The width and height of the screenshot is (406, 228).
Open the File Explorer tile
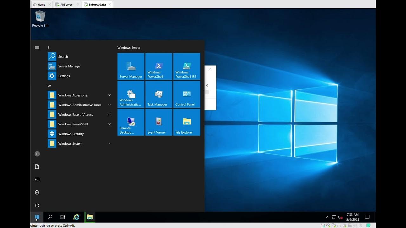pos(187,122)
